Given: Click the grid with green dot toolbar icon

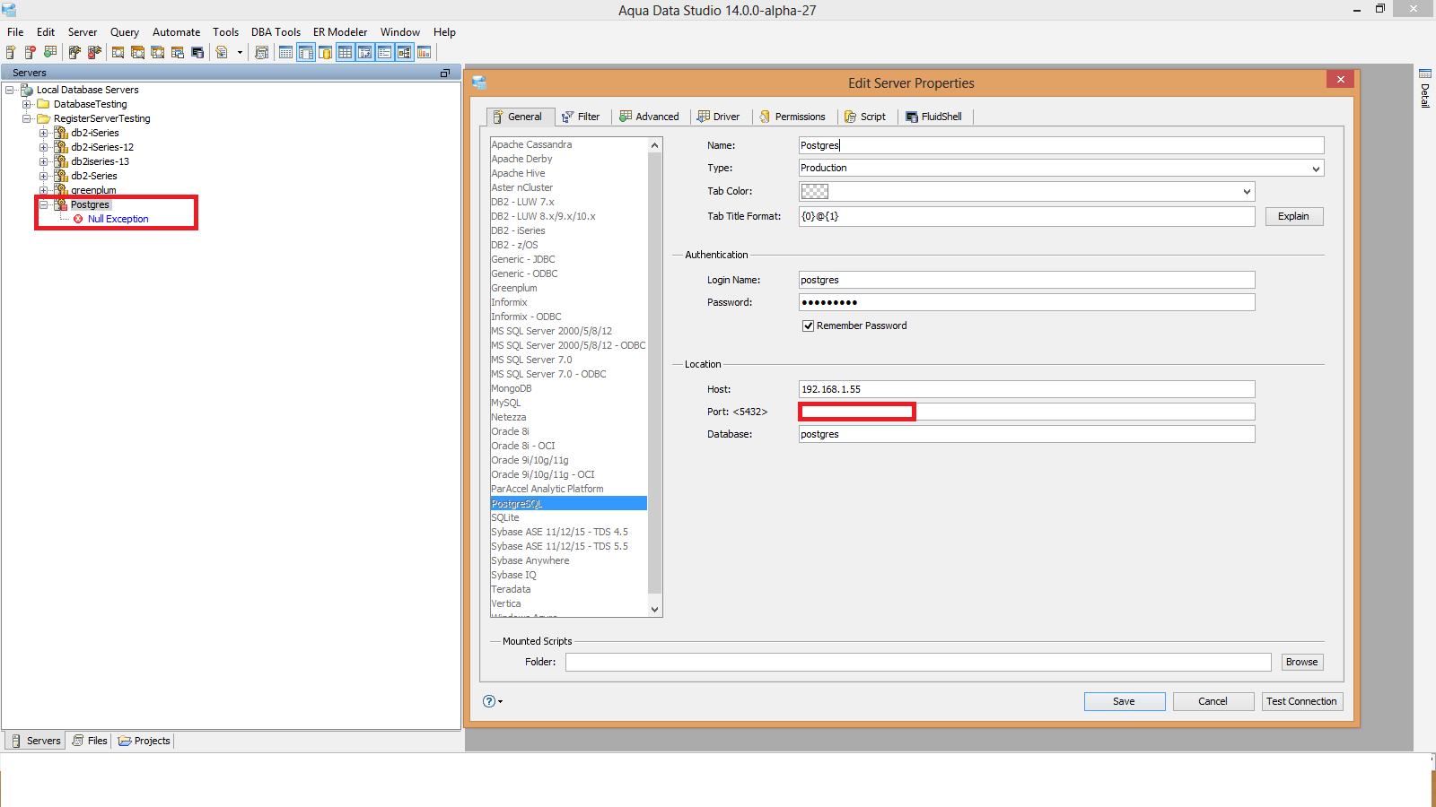Looking at the screenshot, I should (x=50, y=53).
